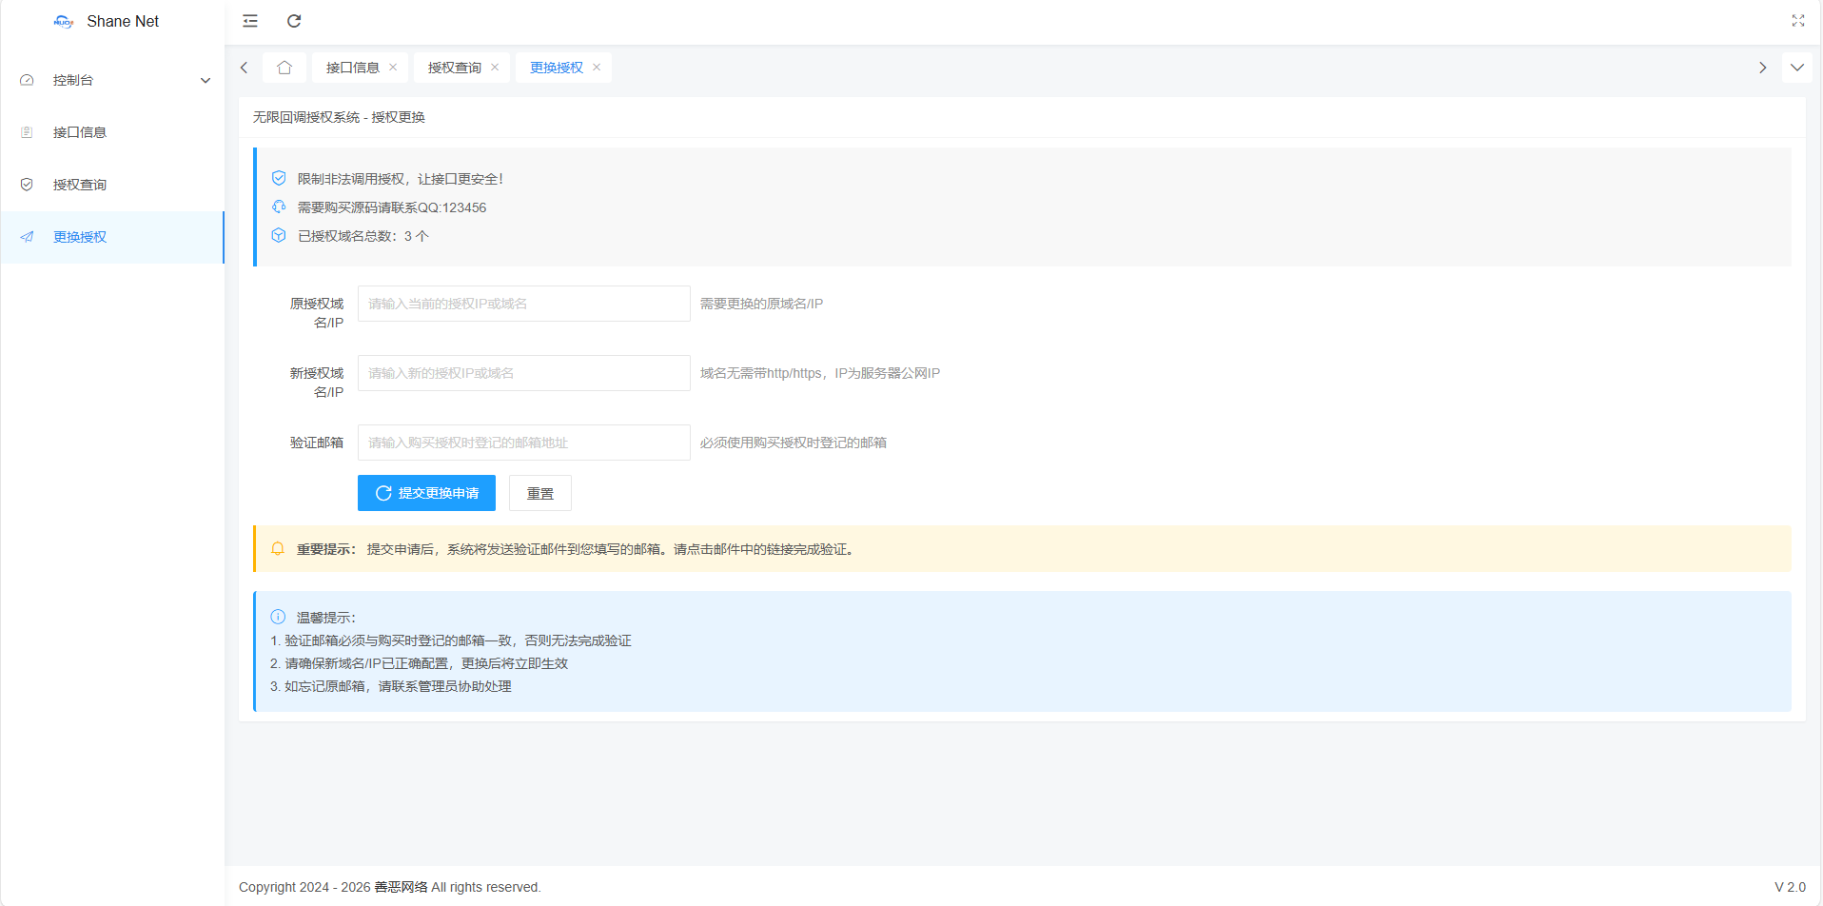This screenshot has height=906, width=1823.
Task: Focus the 原授权域名/IP input field
Action: [x=523, y=304]
